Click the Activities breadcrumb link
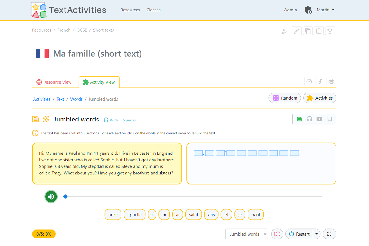 pos(42,99)
